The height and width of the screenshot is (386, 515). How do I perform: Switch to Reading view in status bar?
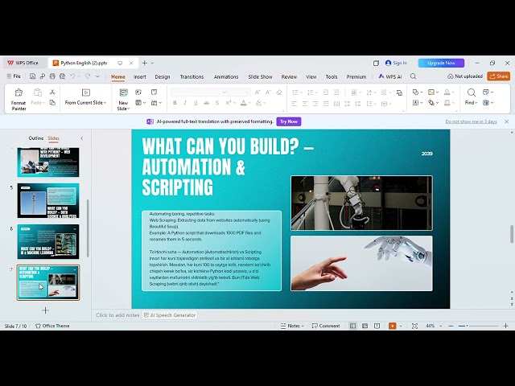click(377, 326)
